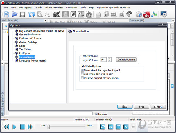Click the YouTube MP3 converter icon
This screenshot has height=133, width=176.
coord(146,14)
